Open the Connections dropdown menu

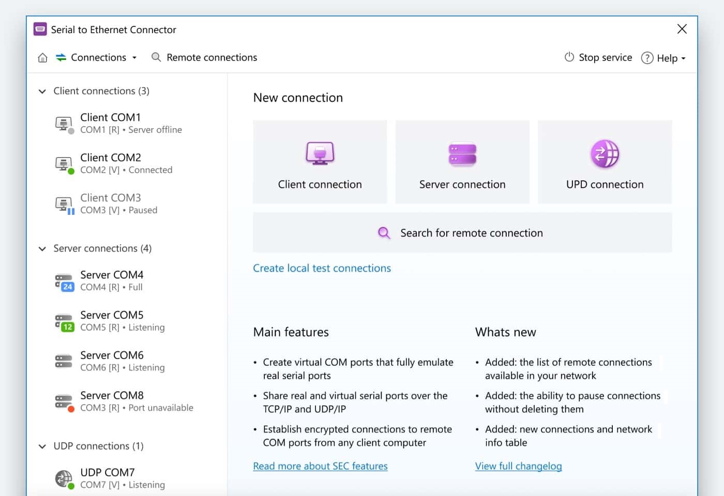pyautogui.click(x=98, y=58)
